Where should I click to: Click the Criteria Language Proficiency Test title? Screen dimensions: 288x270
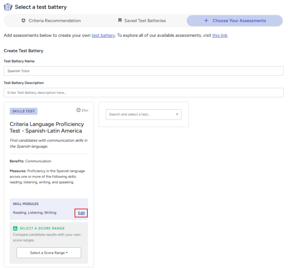tap(47, 127)
